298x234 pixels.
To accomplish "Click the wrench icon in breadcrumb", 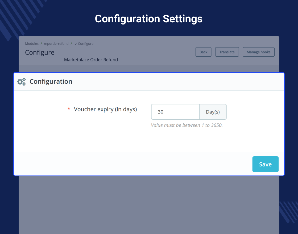I will 76,44.
